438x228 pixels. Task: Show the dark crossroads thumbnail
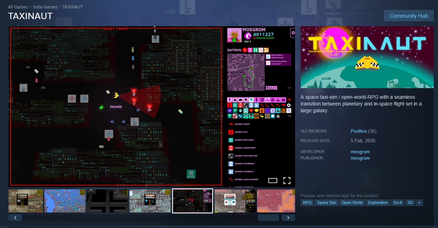[x=107, y=201]
